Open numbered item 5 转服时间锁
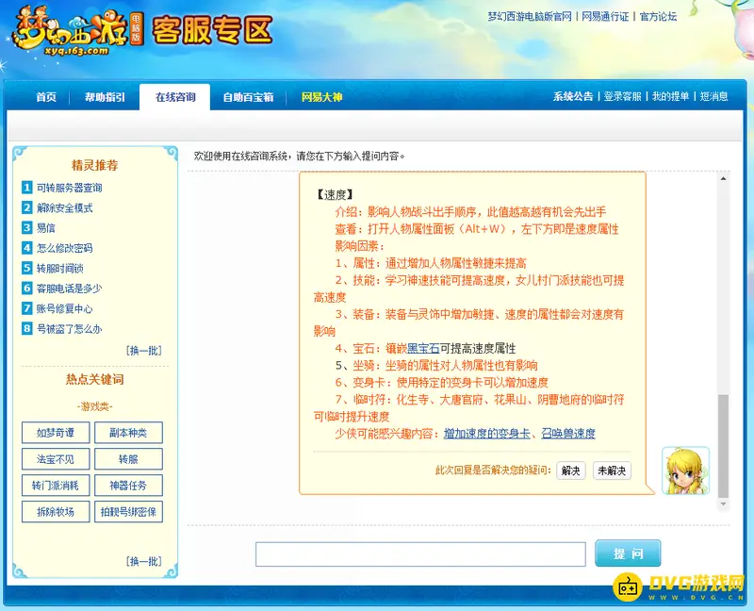 click(x=60, y=269)
